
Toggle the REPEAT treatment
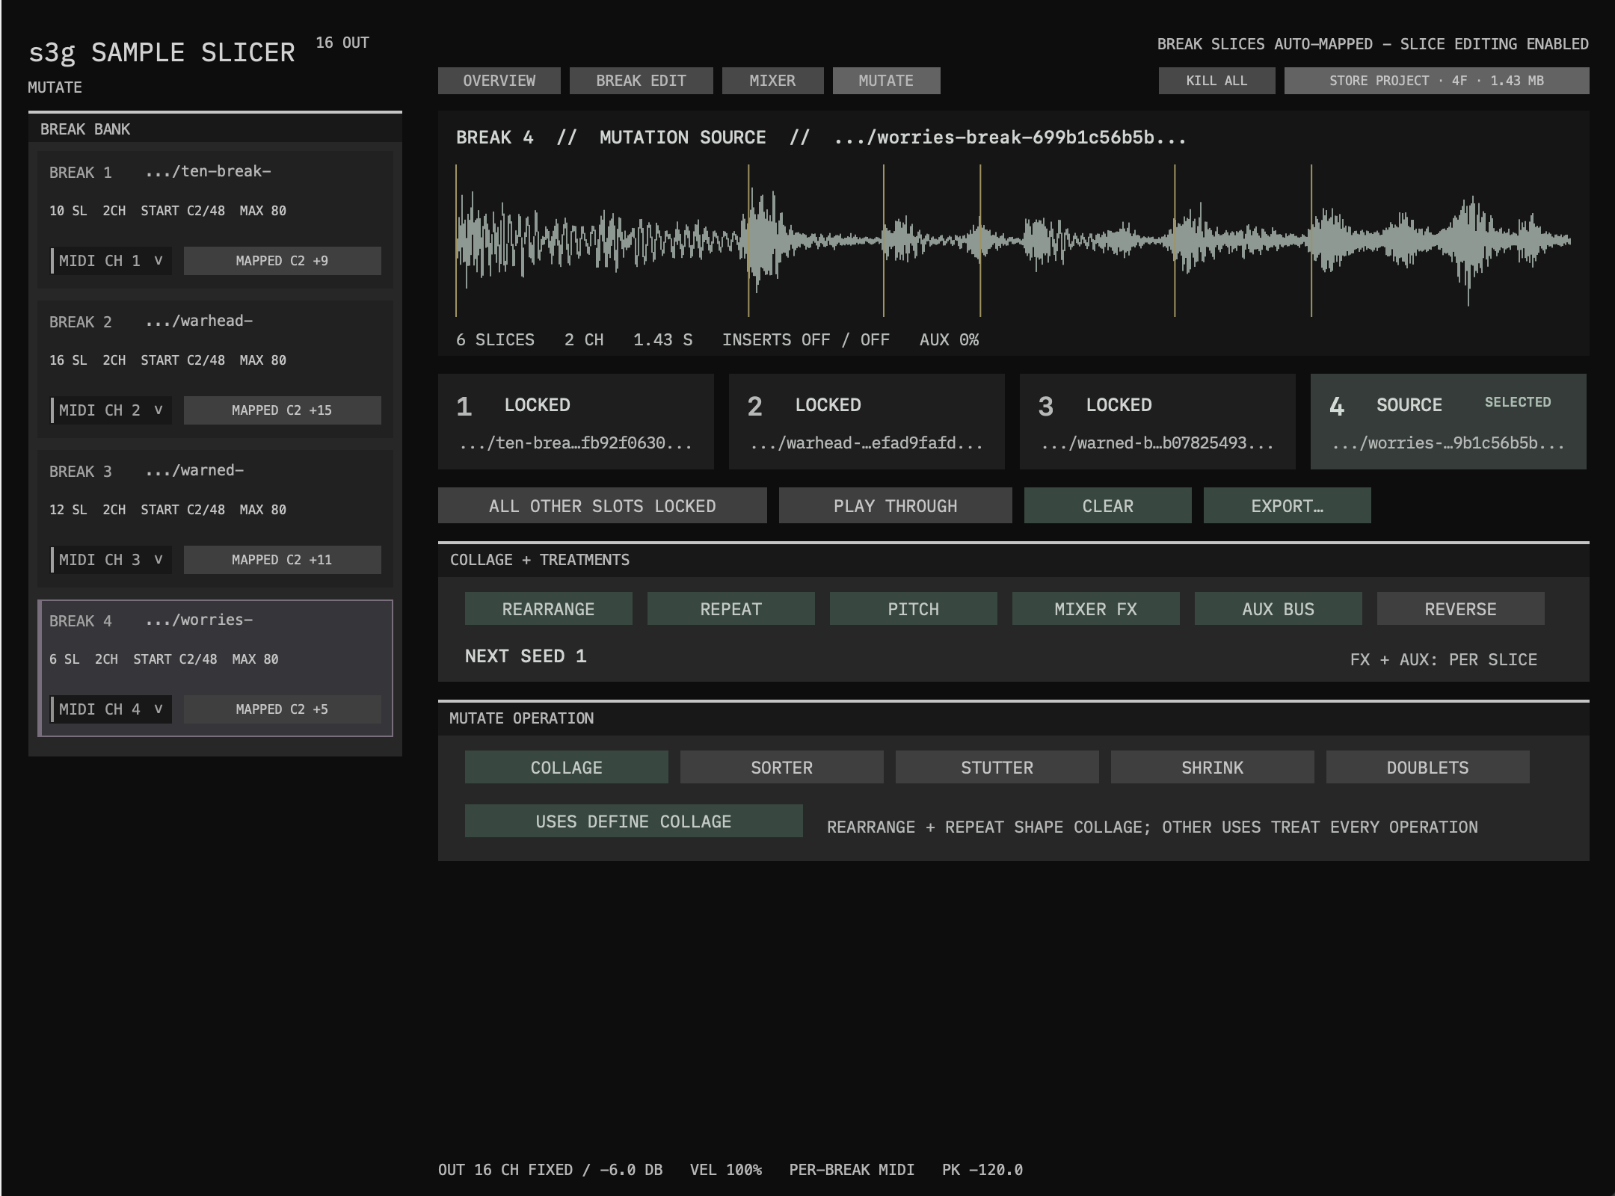730,609
